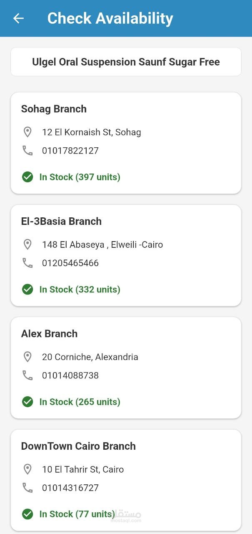Click the location pin for Alex Branch
This screenshot has width=252, height=534.
[27, 357]
